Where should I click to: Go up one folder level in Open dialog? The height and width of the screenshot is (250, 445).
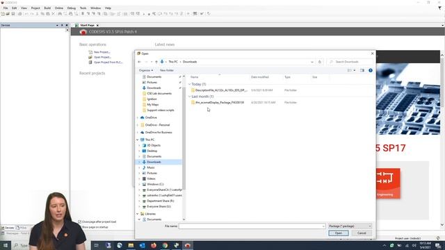[156, 62]
